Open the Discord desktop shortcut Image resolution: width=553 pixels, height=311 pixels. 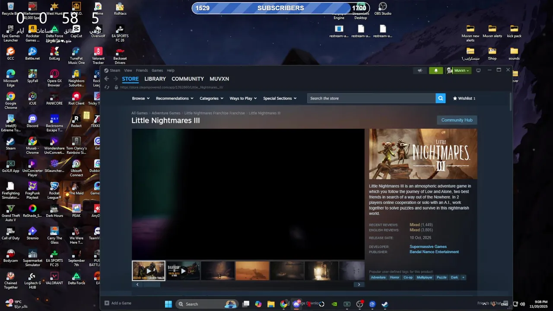(32, 121)
